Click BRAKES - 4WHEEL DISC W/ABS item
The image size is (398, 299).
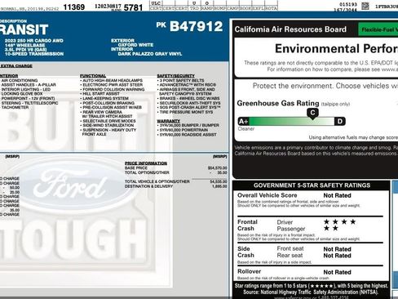click(x=189, y=98)
